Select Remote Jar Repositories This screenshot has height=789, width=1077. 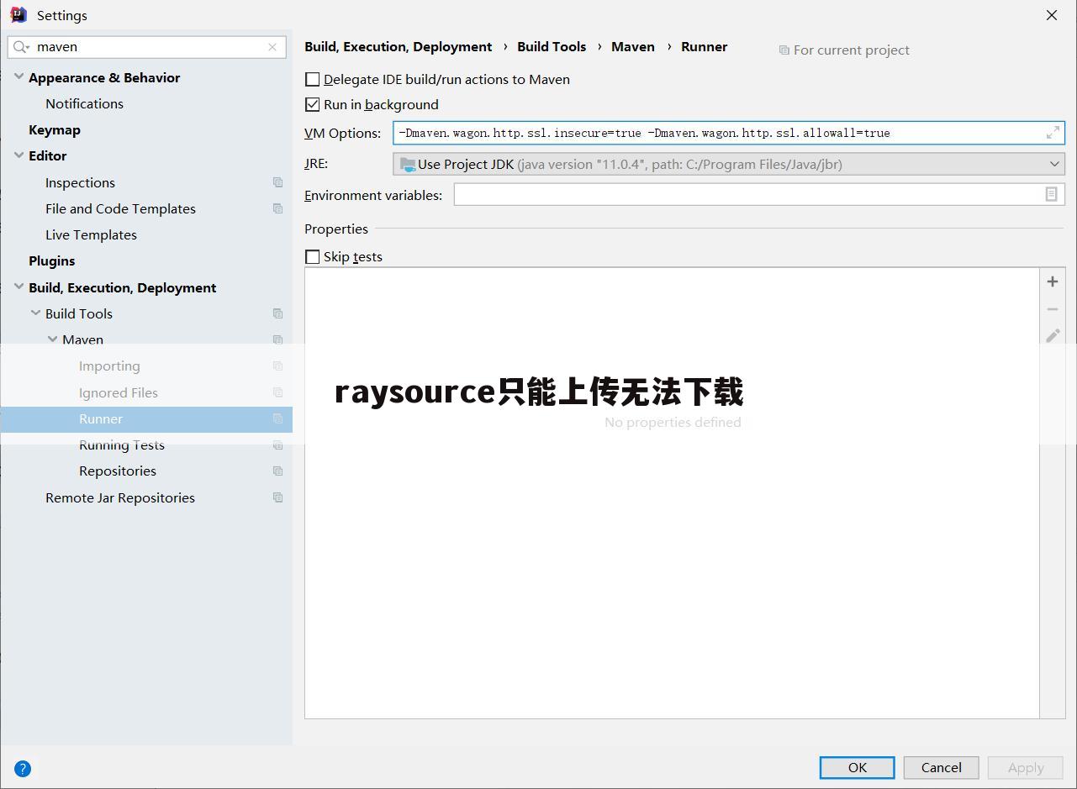120,497
